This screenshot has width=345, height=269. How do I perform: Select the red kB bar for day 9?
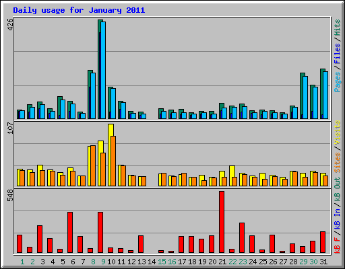pos(100,233)
